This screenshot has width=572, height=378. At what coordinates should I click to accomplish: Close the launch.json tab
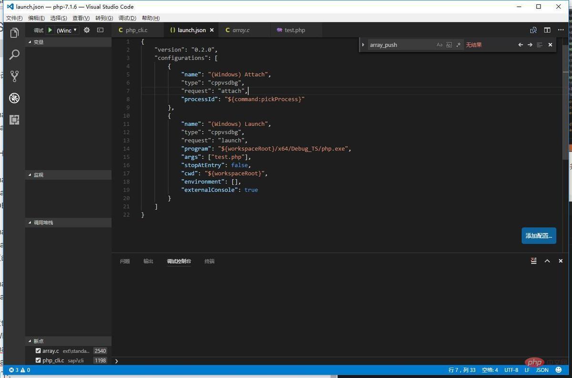[x=213, y=30]
